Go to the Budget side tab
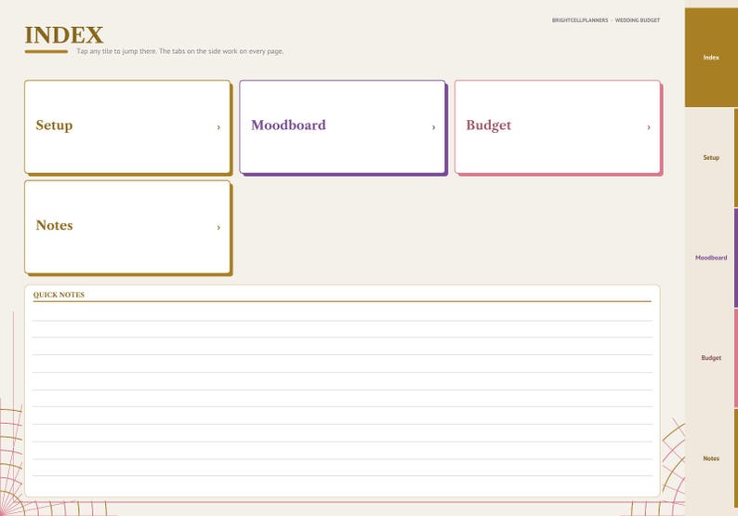This screenshot has height=516, width=738. 711,358
